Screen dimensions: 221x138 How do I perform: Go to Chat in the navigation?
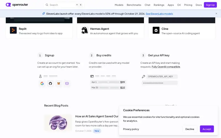[x=148, y=5]
